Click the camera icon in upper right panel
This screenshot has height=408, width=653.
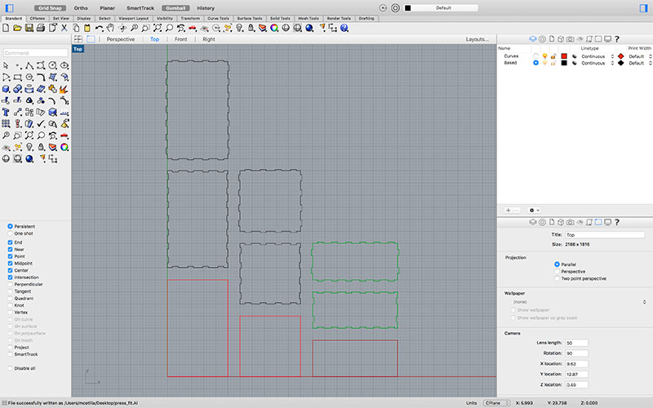[570, 39]
